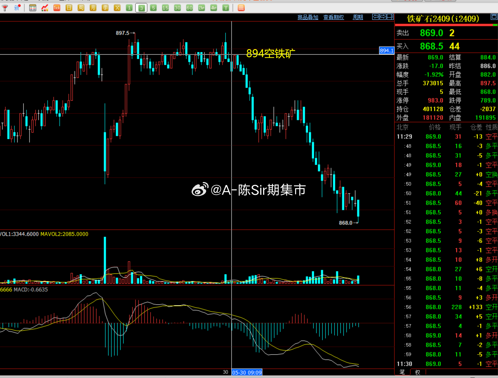This screenshot has width=498, height=378.
Task: Click the 897.5 high price label
Action: pos(123,33)
